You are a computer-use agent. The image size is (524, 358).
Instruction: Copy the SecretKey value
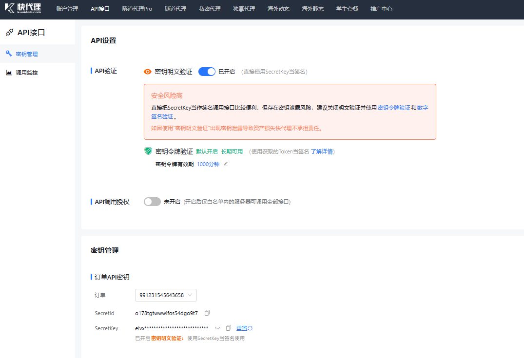coord(228,328)
